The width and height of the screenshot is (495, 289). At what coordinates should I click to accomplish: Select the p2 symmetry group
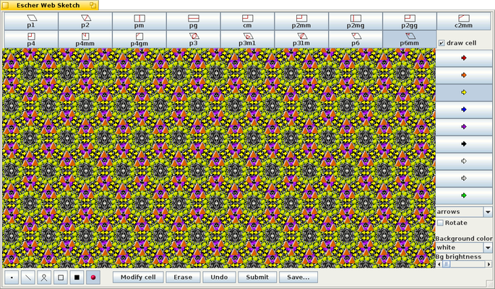(x=85, y=22)
